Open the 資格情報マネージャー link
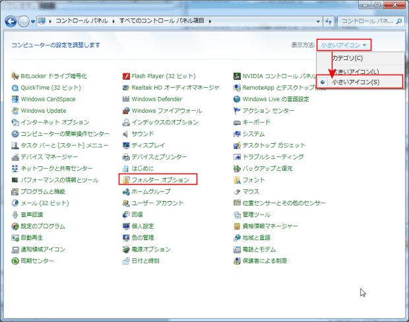The image size is (409, 322). tap(270, 226)
